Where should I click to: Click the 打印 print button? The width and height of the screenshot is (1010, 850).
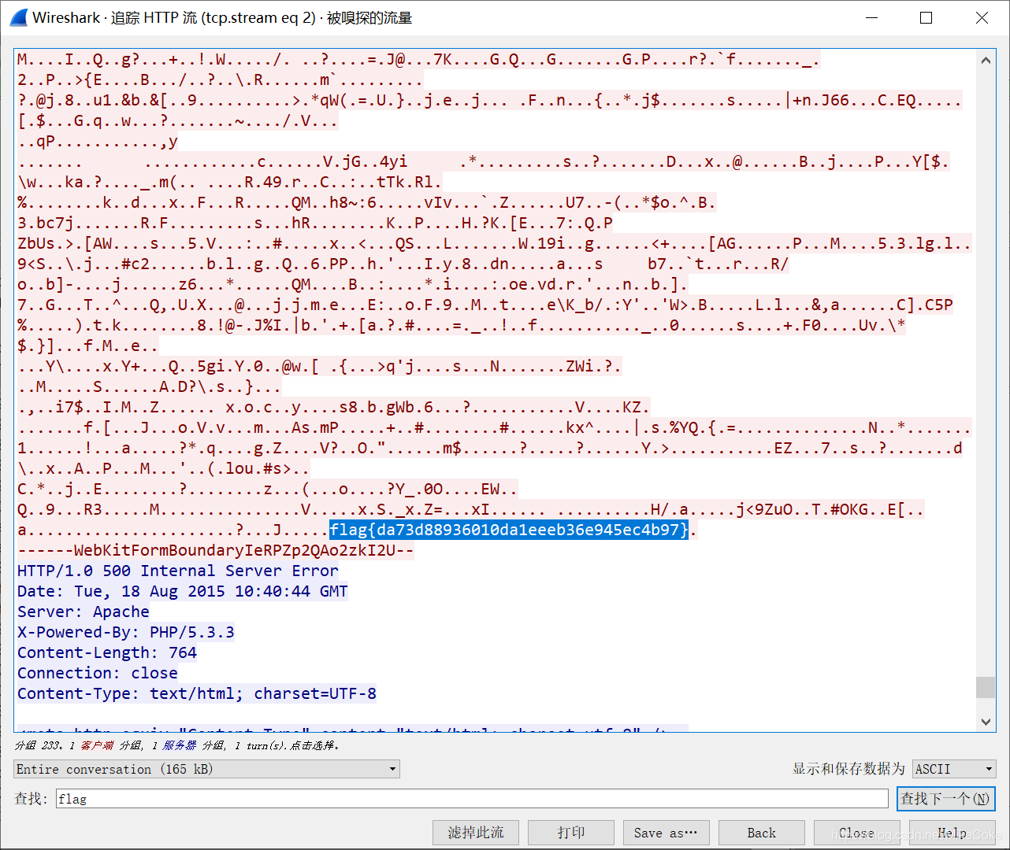tap(571, 833)
